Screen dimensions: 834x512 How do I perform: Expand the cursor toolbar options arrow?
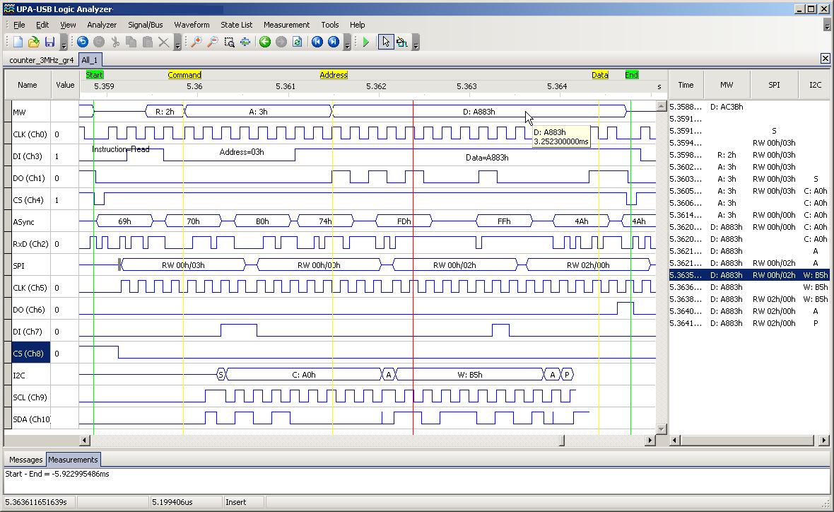click(x=416, y=42)
